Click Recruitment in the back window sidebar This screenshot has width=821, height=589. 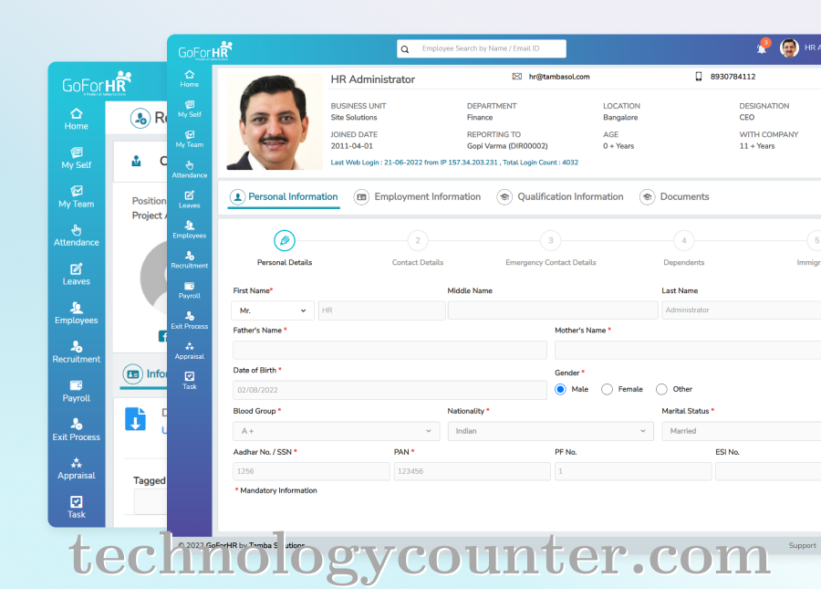[77, 352]
